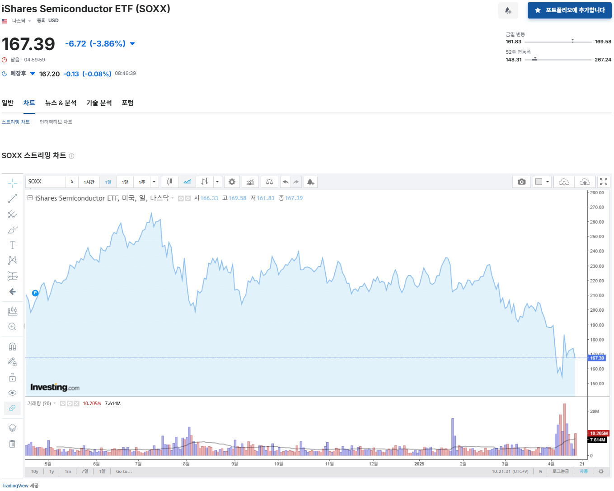
Task: Switch to the 기술 분석 tab
Action: (x=99, y=103)
